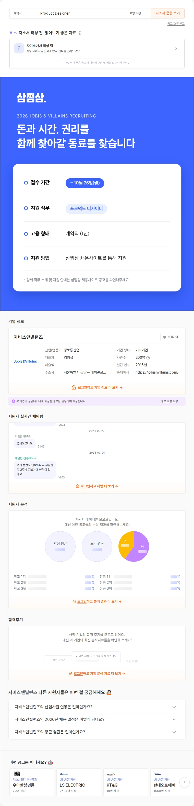Click 로그인하고 기업 정보 더 보기 link
This screenshot has width=194, height=806.
pos(100,387)
